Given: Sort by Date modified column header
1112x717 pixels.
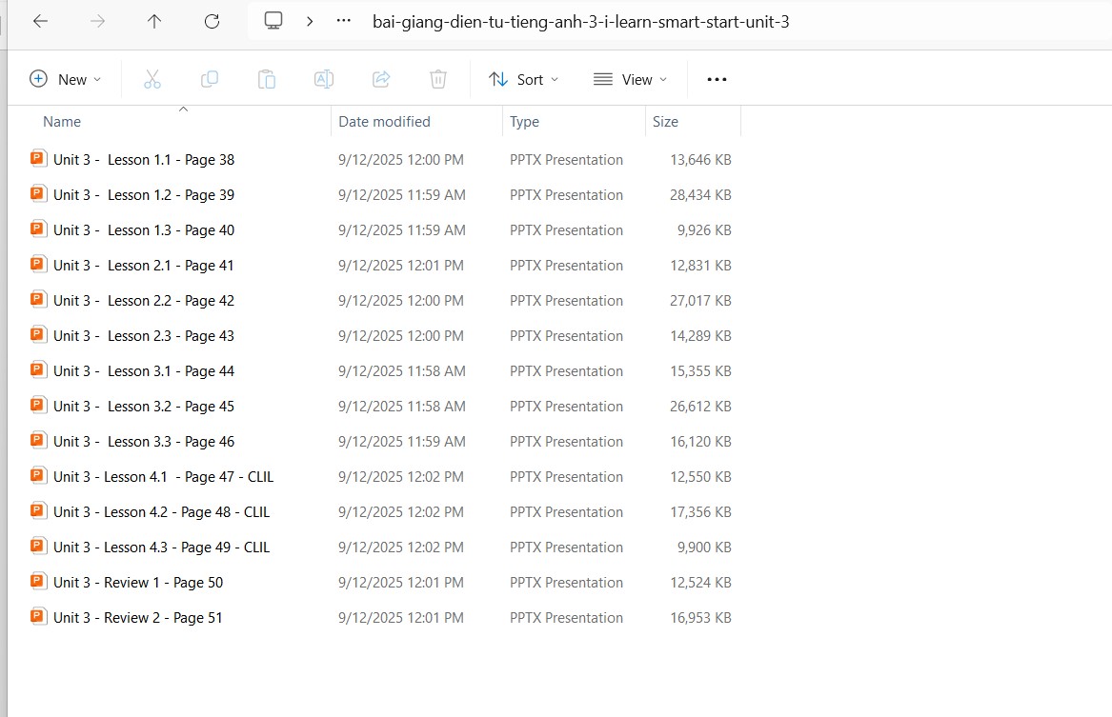Looking at the screenshot, I should (384, 122).
